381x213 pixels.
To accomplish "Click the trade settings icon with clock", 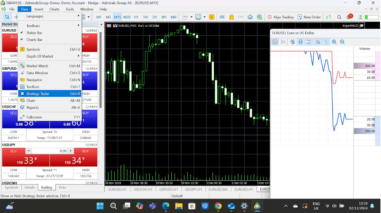I will 283,42.
